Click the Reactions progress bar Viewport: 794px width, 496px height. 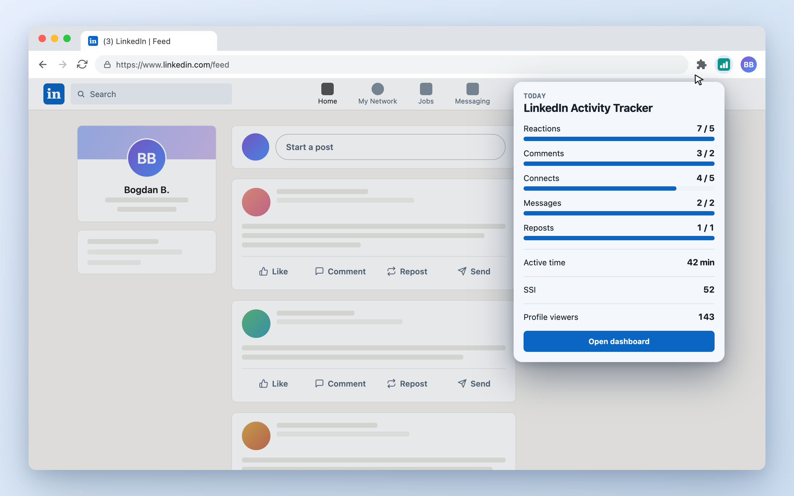coord(619,139)
